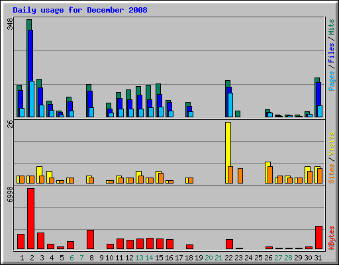
Task: Click day "22" on the x-axis
Action: pyautogui.click(x=228, y=258)
